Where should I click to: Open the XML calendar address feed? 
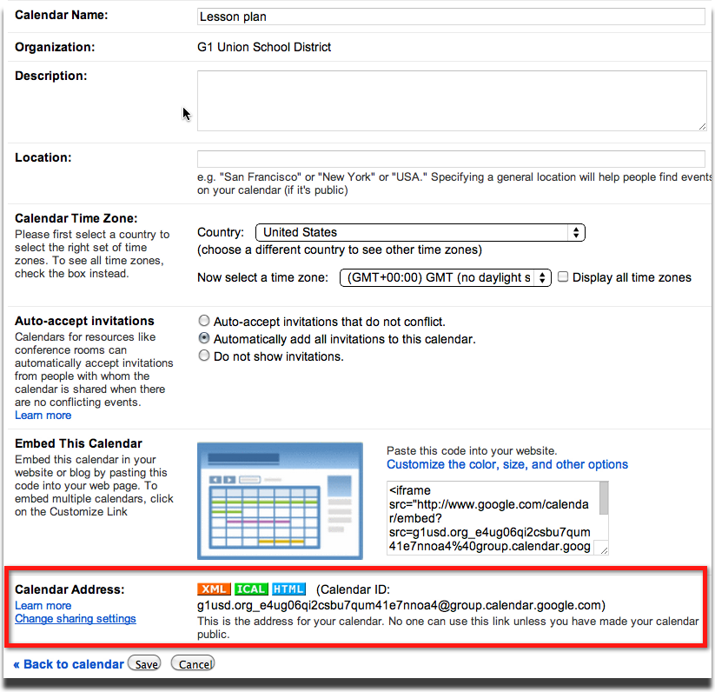214,589
